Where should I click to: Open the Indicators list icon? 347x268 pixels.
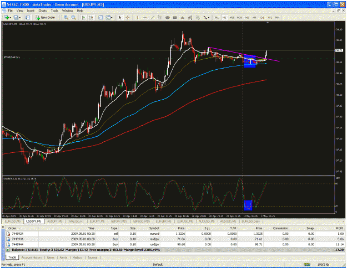(x=100, y=17)
